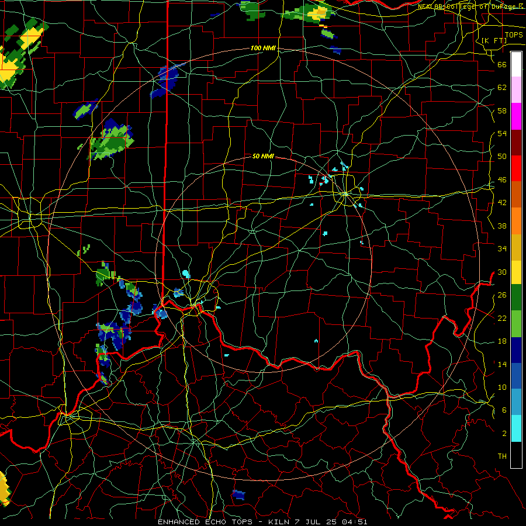The width and height of the screenshot is (526, 526).
Task: Click the legend value 10
Action: click(502, 387)
